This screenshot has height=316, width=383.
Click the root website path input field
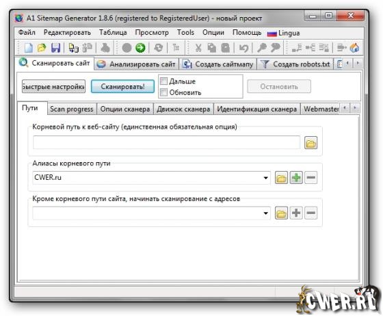pos(166,143)
